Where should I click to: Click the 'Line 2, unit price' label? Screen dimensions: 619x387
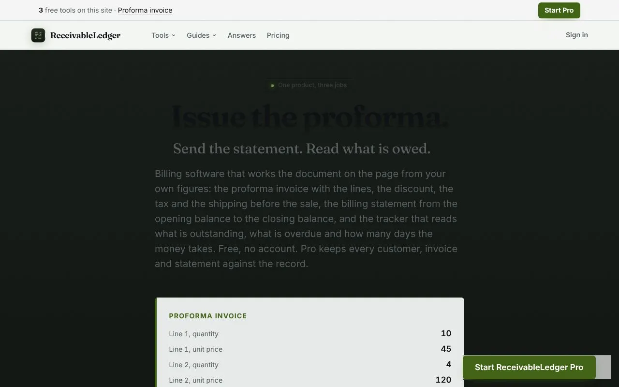(196, 380)
